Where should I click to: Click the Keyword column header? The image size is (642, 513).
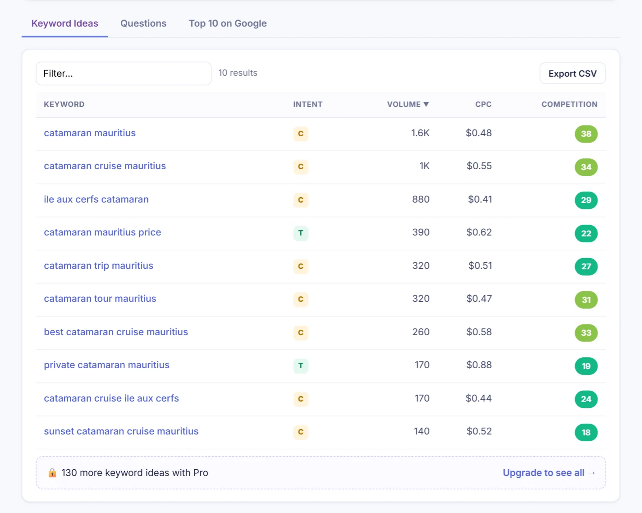[64, 104]
